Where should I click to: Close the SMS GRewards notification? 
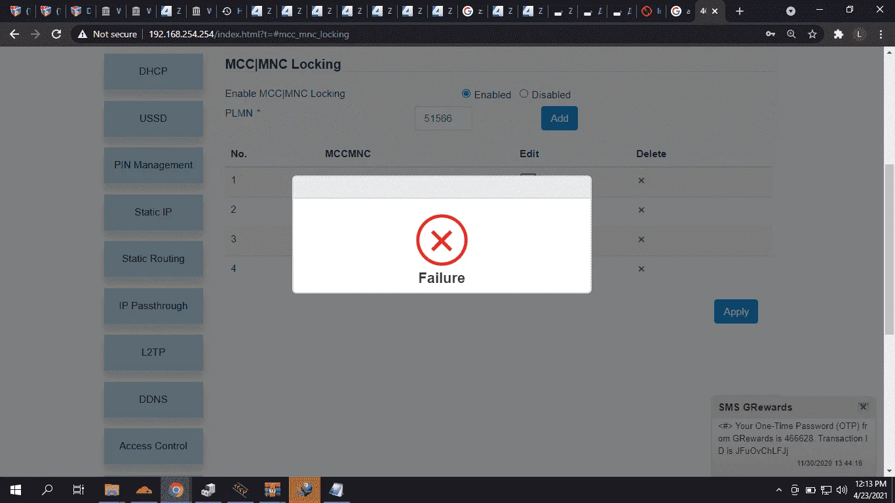coord(864,407)
